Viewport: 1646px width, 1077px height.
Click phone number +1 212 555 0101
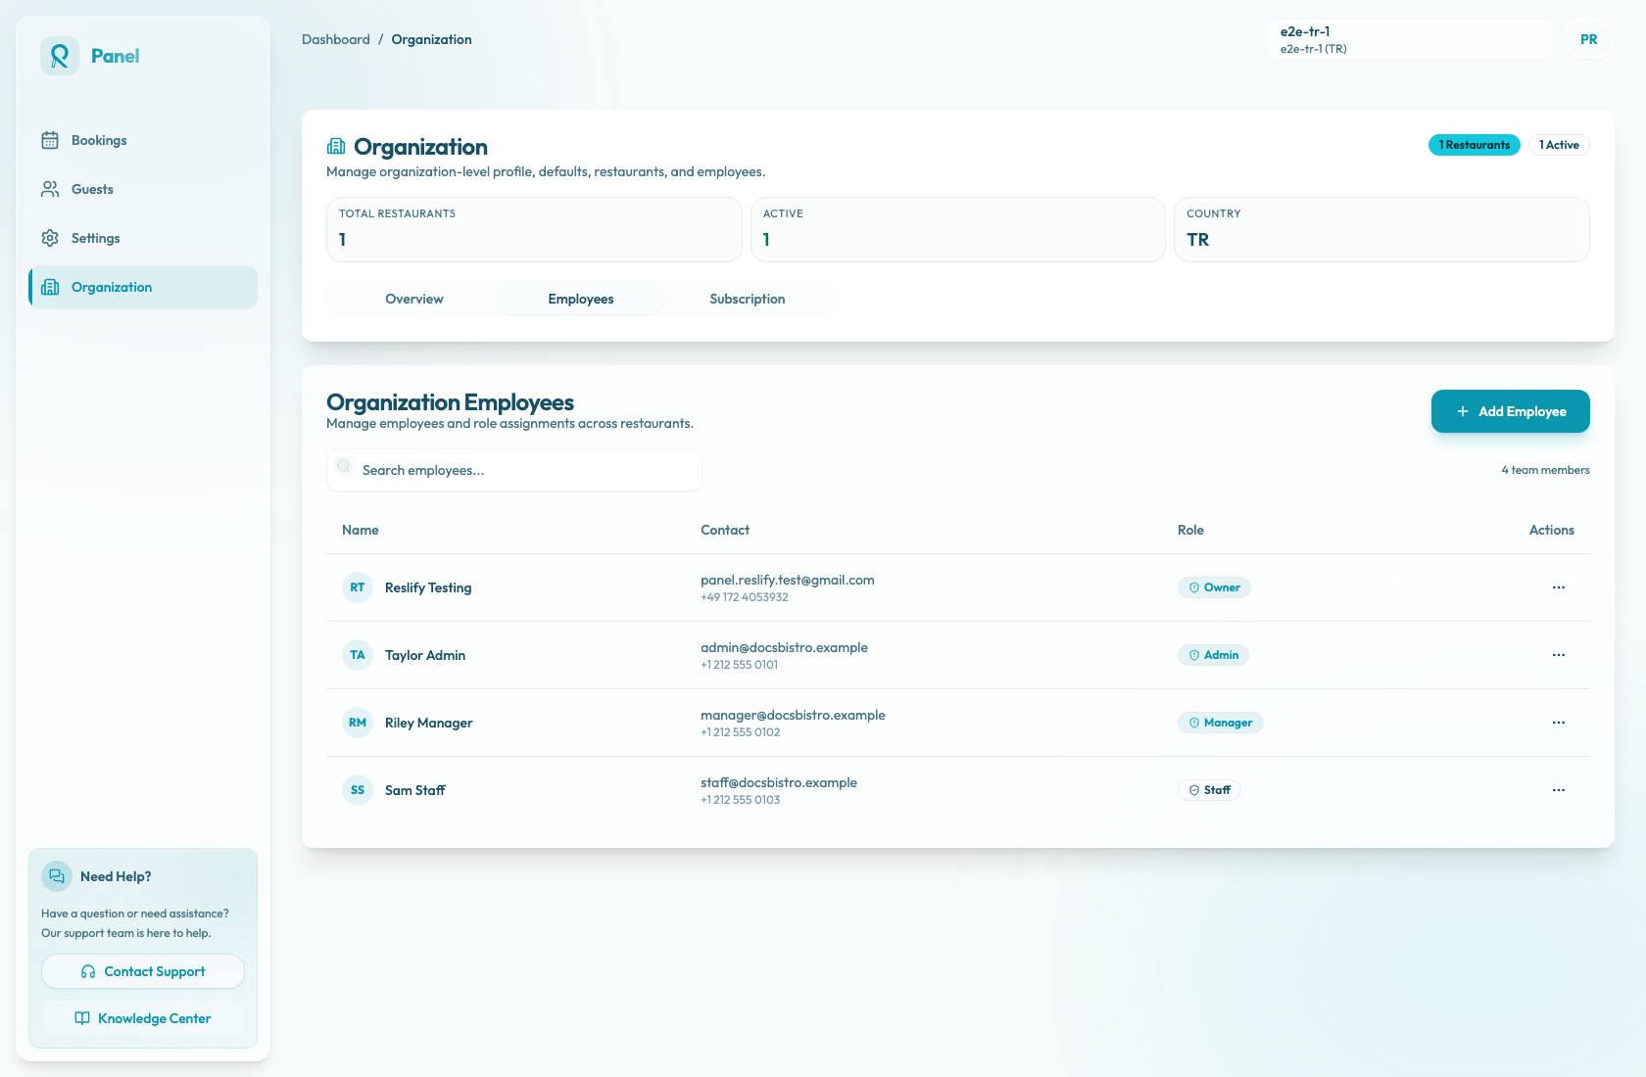pyautogui.click(x=740, y=665)
